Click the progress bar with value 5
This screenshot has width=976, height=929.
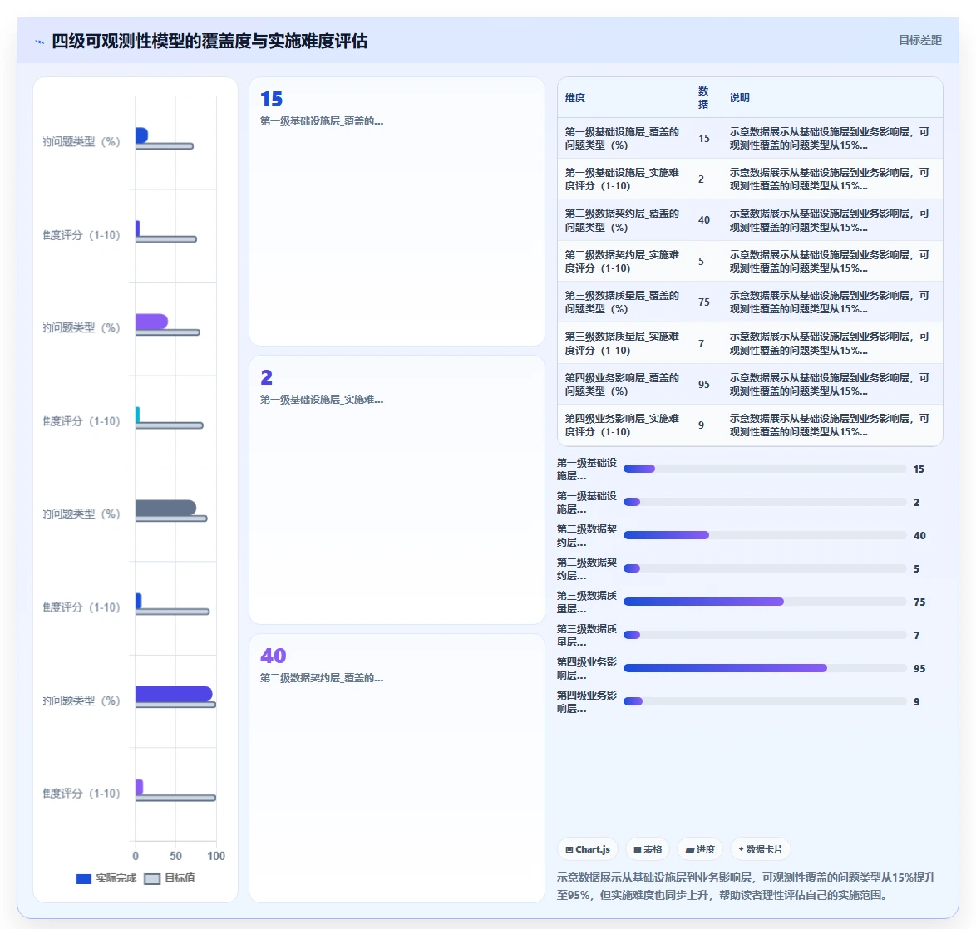coord(765,568)
